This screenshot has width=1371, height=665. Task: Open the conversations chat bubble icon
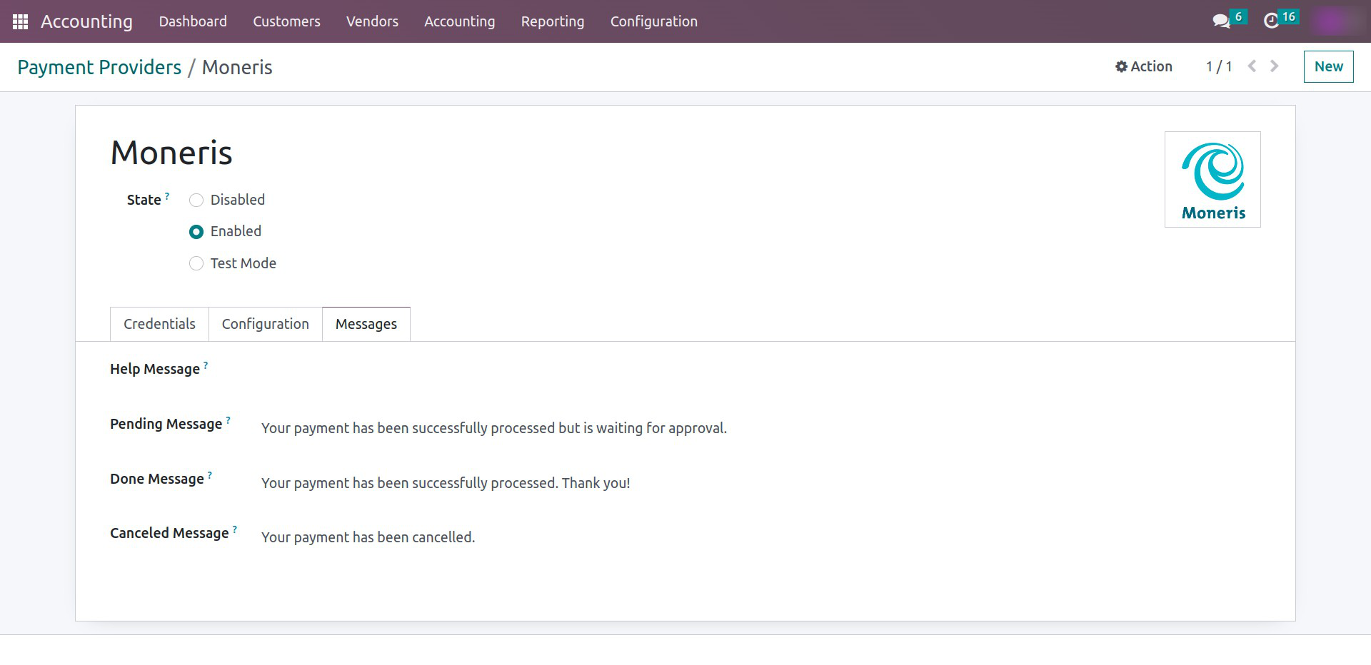1221,21
